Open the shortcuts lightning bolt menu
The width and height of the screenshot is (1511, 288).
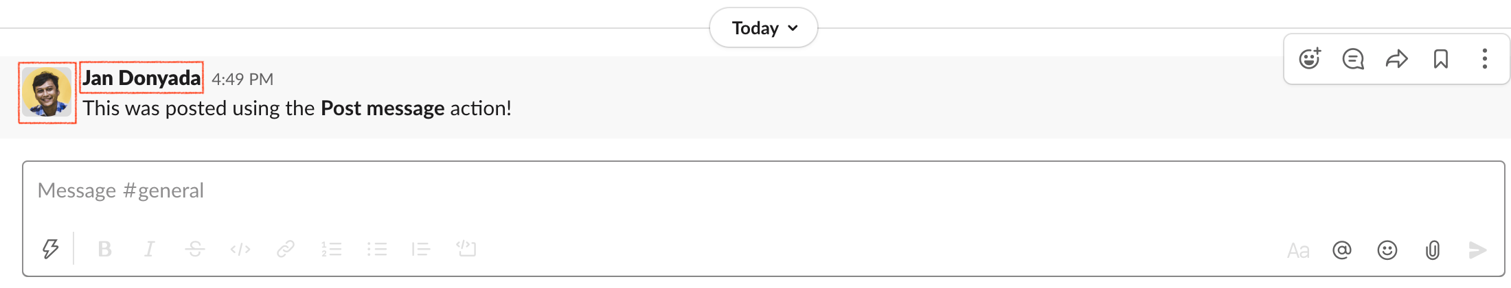(50, 249)
